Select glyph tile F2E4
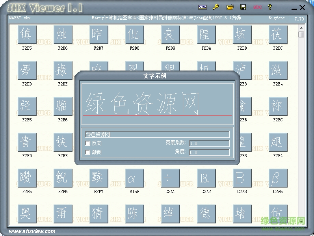 click(x=278, y=70)
